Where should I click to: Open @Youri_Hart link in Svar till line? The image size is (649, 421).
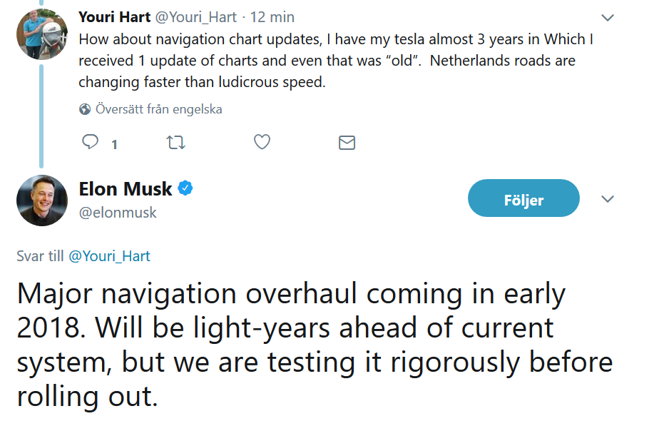click(109, 256)
